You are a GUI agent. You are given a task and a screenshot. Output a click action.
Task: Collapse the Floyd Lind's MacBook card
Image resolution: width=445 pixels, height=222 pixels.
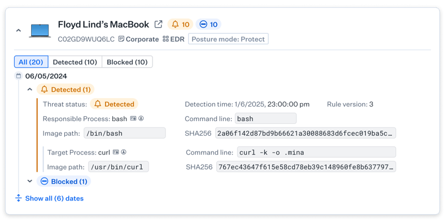click(19, 30)
